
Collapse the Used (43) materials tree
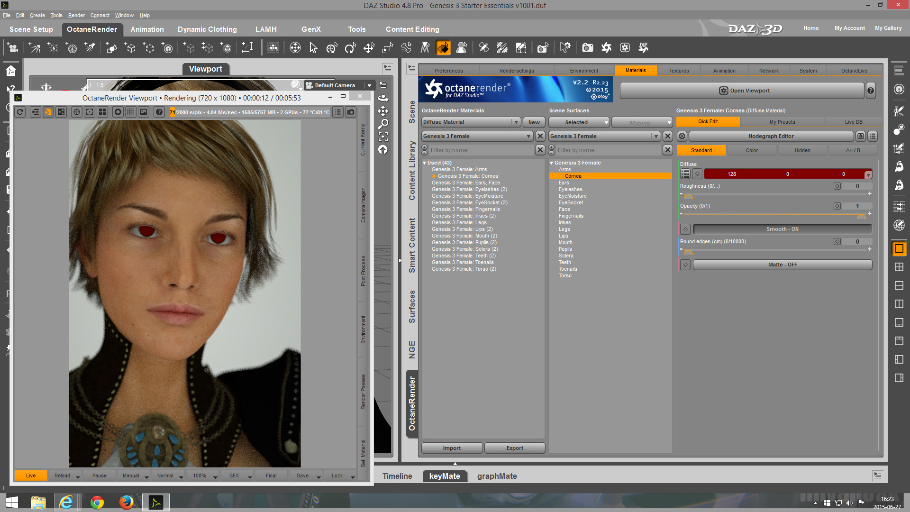(425, 163)
